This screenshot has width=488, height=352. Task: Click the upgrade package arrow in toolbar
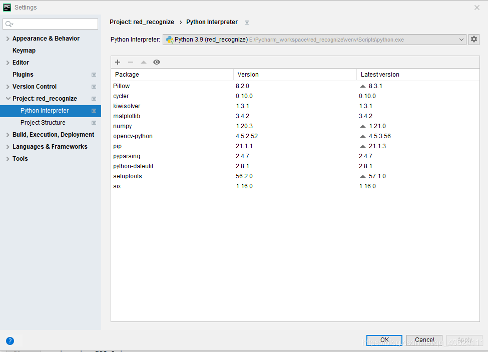[144, 62]
